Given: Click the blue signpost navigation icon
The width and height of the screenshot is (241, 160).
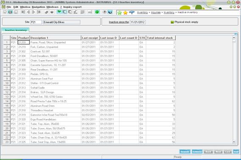Looking at the screenshot, I should tap(132, 13).
